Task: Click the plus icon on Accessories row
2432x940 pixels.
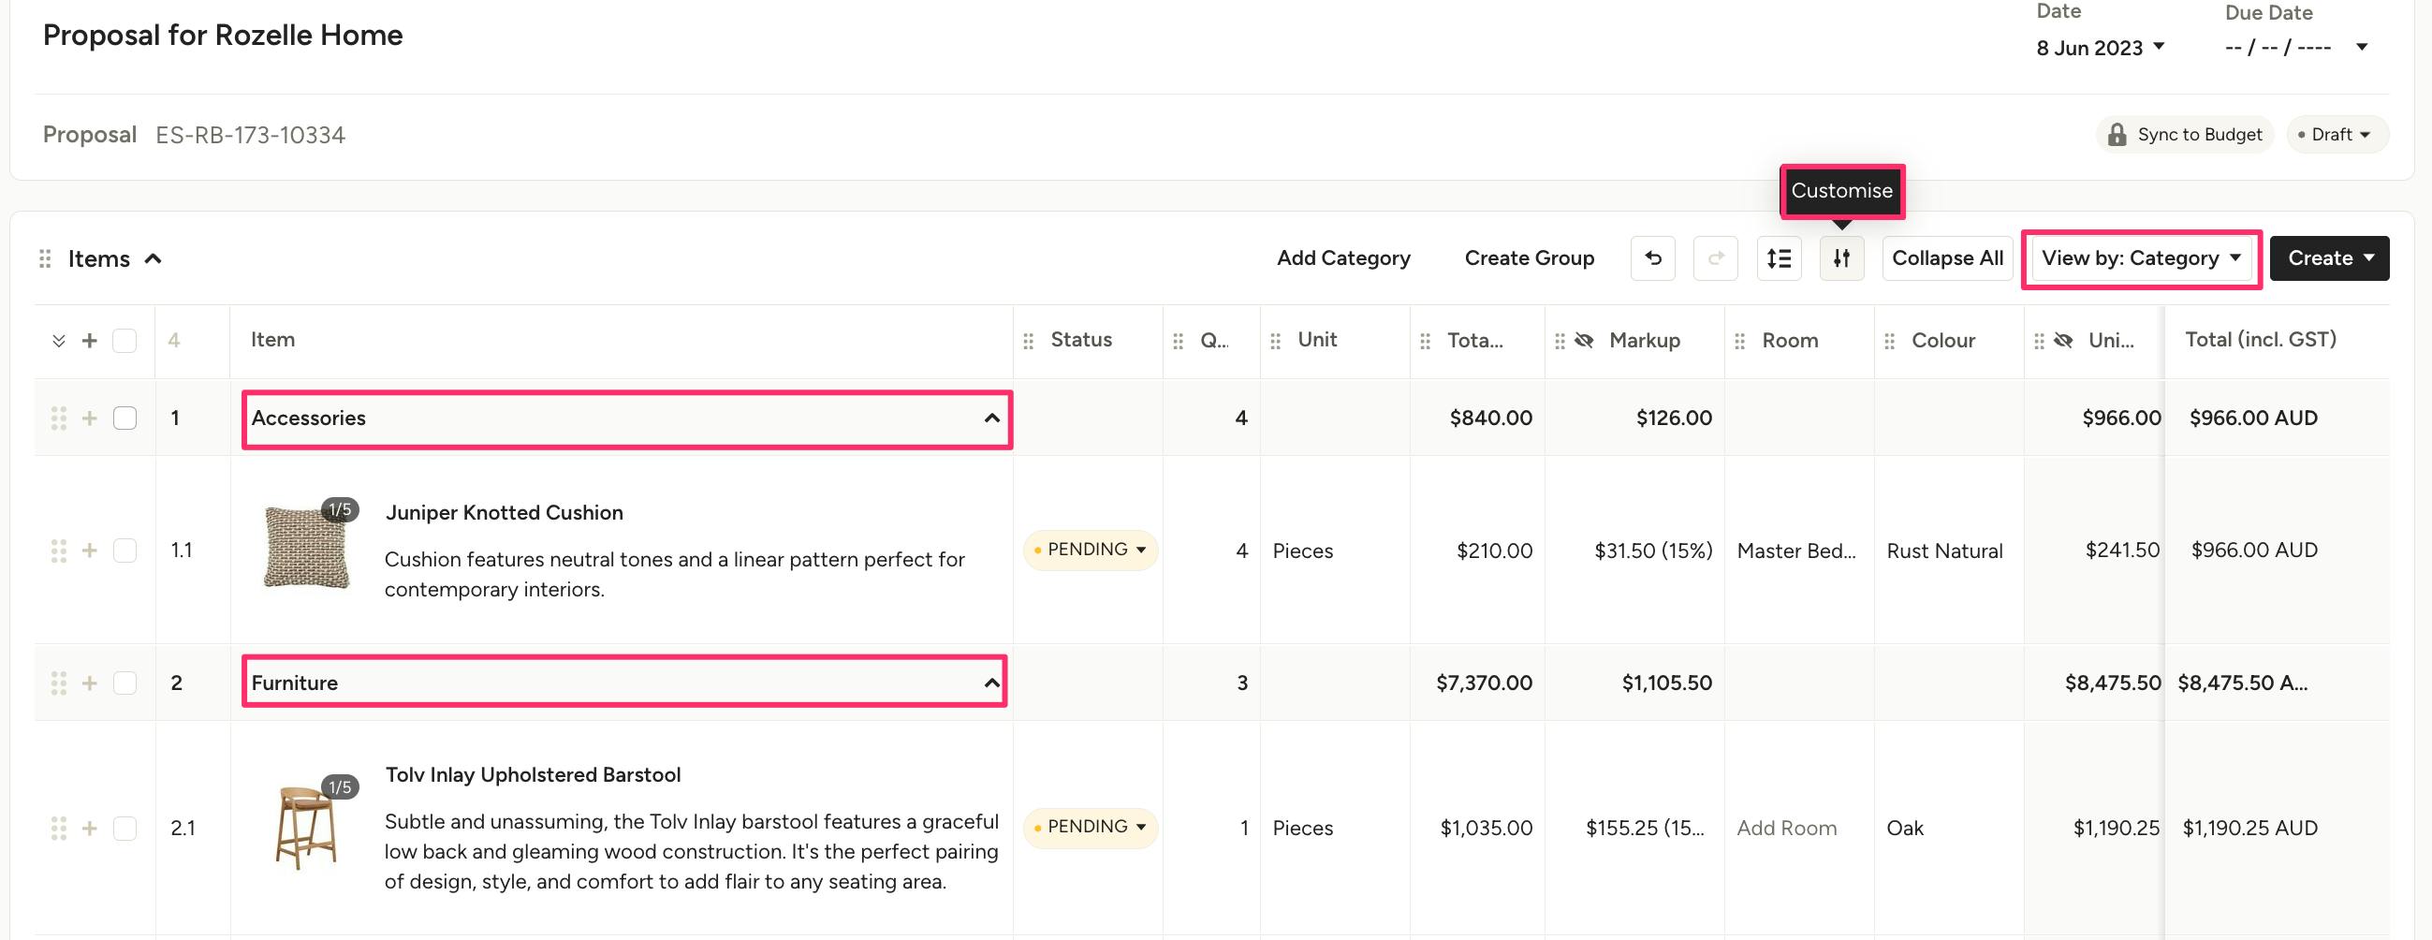Action: point(90,418)
